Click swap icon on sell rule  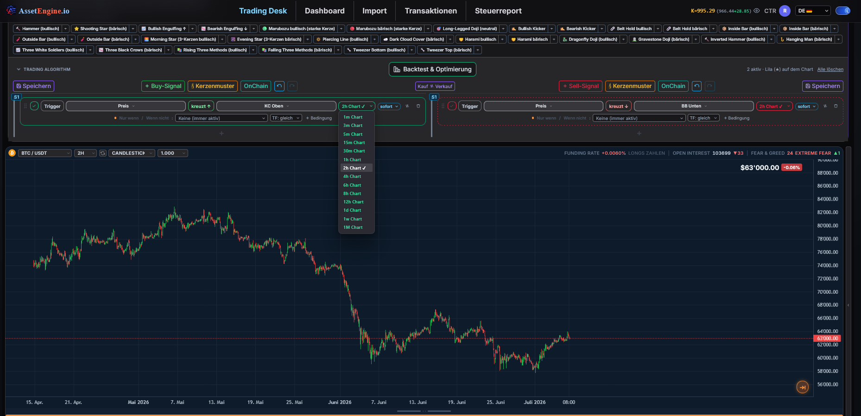pyautogui.click(x=825, y=106)
